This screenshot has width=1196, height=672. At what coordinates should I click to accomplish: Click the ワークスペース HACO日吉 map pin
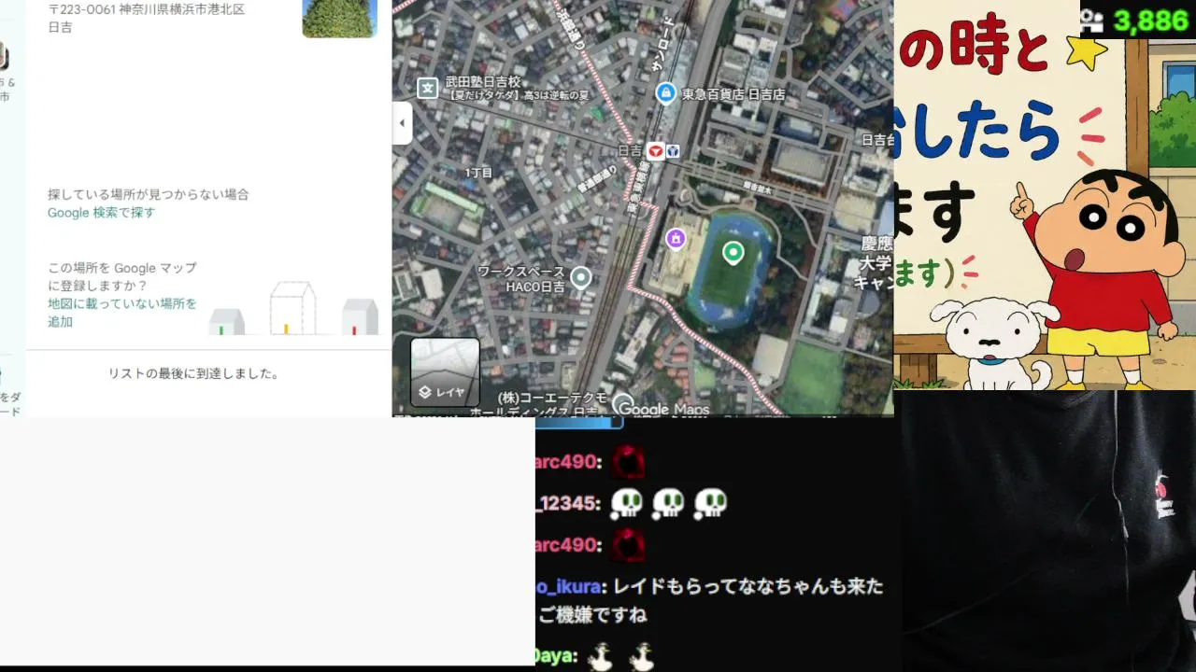coord(581,277)
